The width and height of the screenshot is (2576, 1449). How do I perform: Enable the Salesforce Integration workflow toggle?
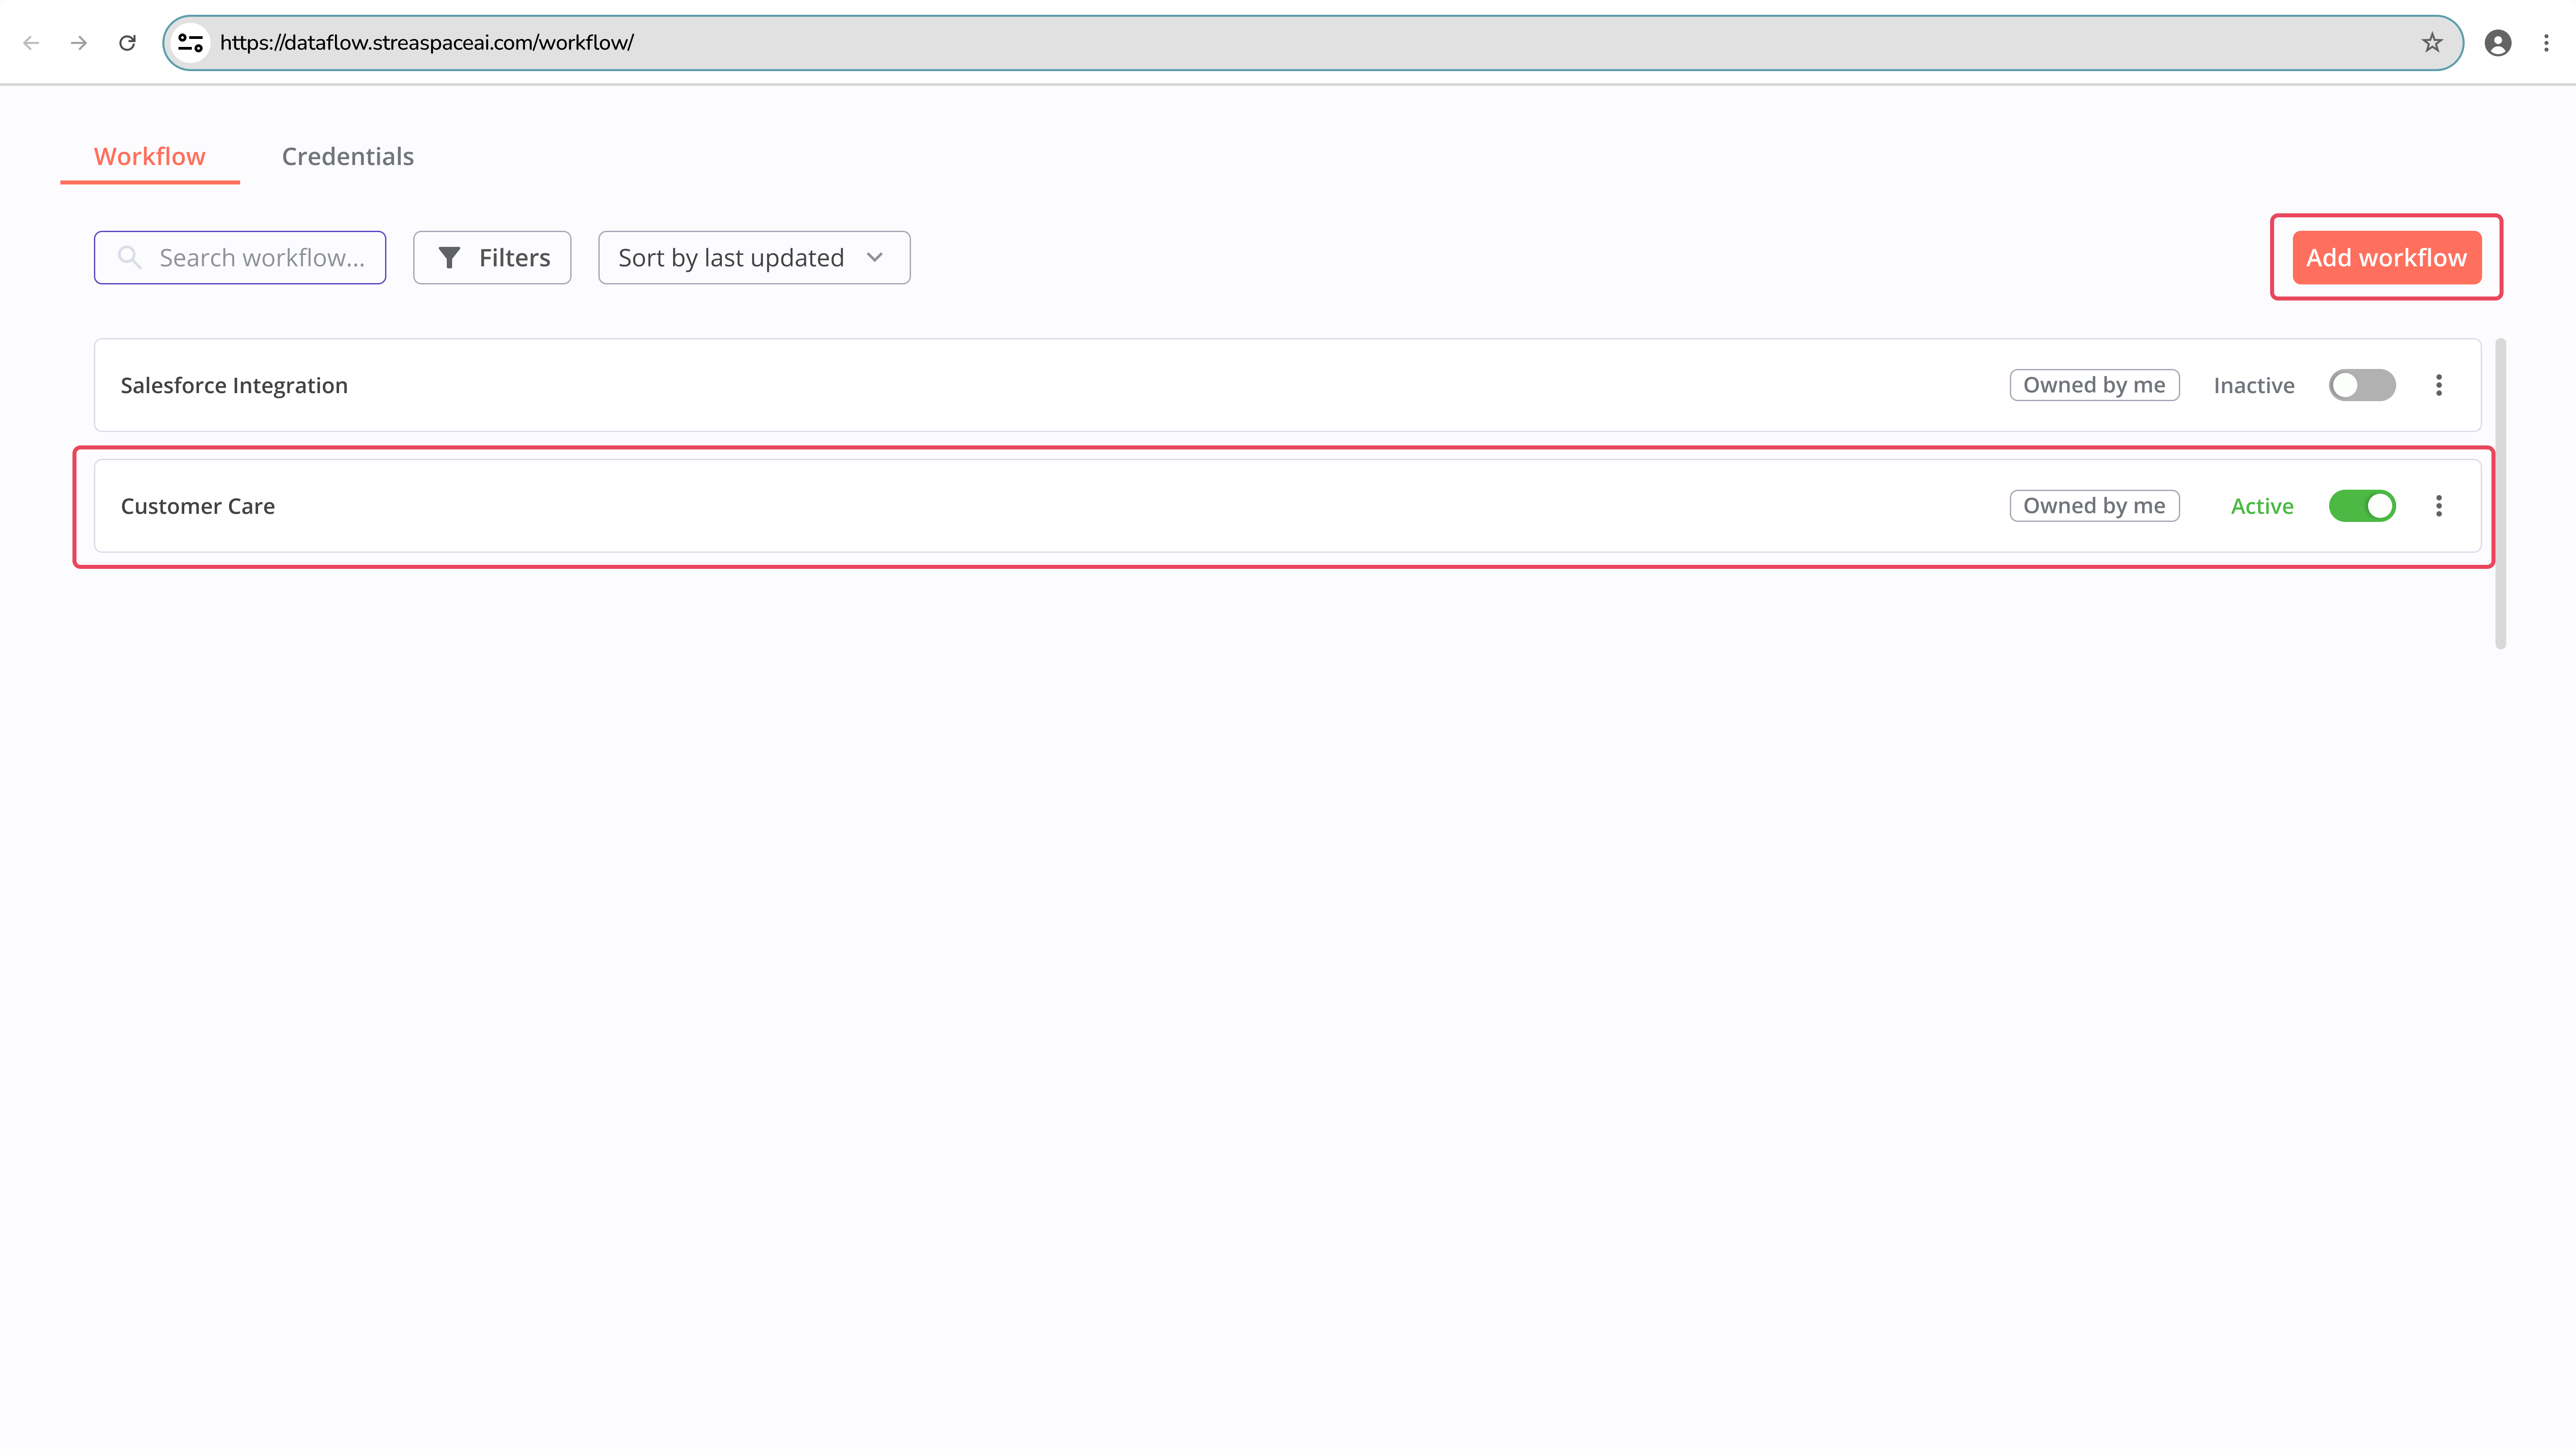[2362, 385]
